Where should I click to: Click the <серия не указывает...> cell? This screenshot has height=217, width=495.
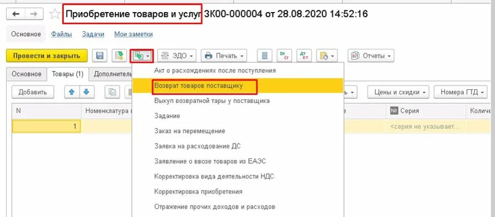426,127
